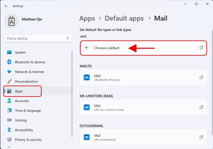Viewport: 213px width, 149px height.
Task: Click Choose a default for .eml
Action: (x=144, y=48)
